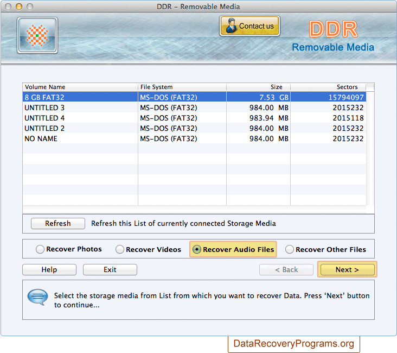Click the blue speech bubble hint icon
This screenshot has height=353, width=397.
coord(37,297)
